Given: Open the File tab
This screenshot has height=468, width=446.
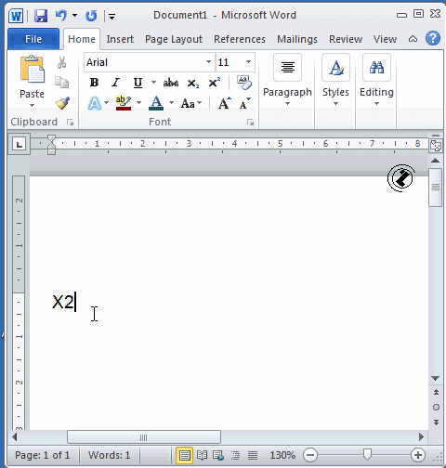Looking at the screenshot, I should [x=33, y=39].
